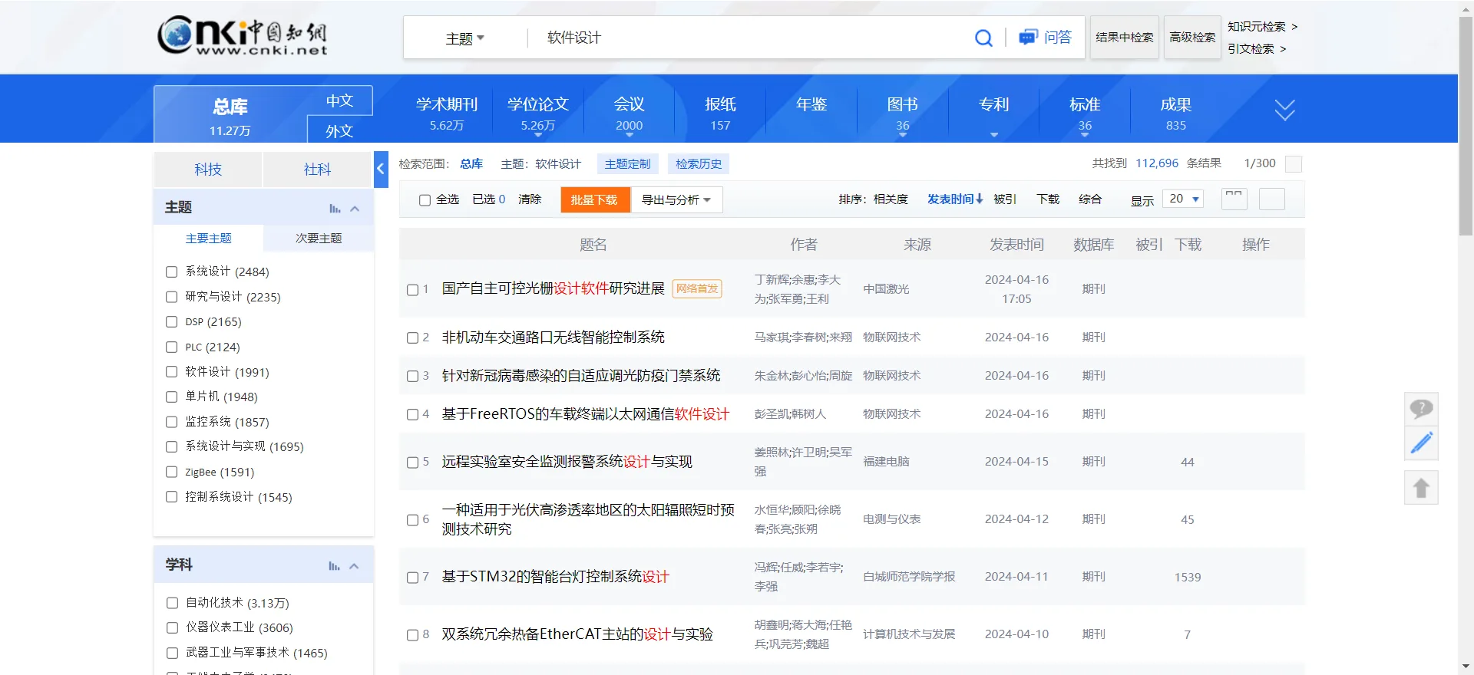Click 结果中检索 button
This screenshot has height=675, width=1474.
coord(1125,37)
